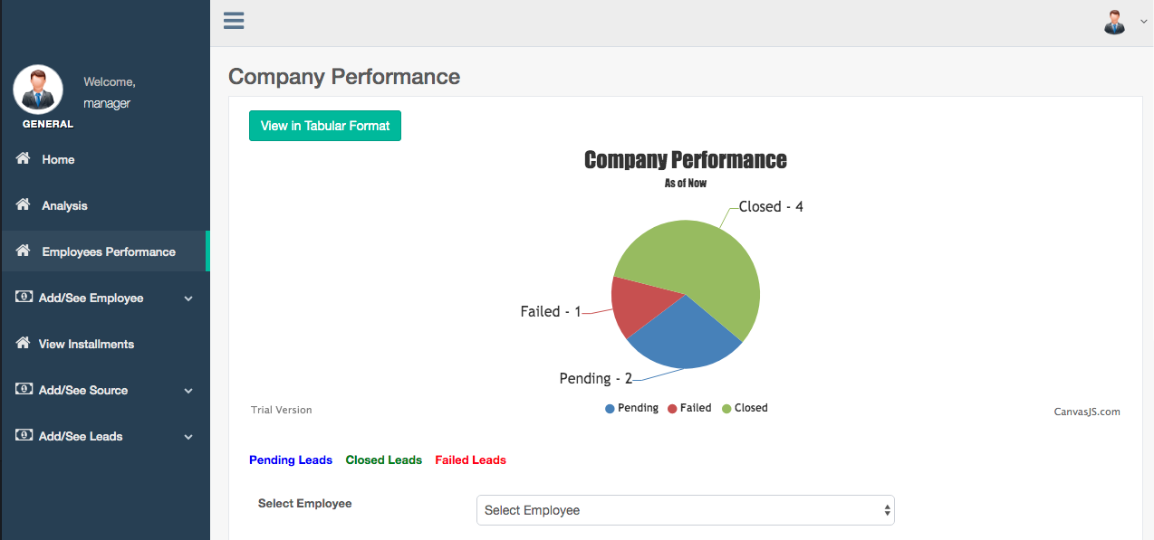Viewport: 1154px width, 540px height.
Task: Open the Select Employee dropdown
Action: point(685,510)
